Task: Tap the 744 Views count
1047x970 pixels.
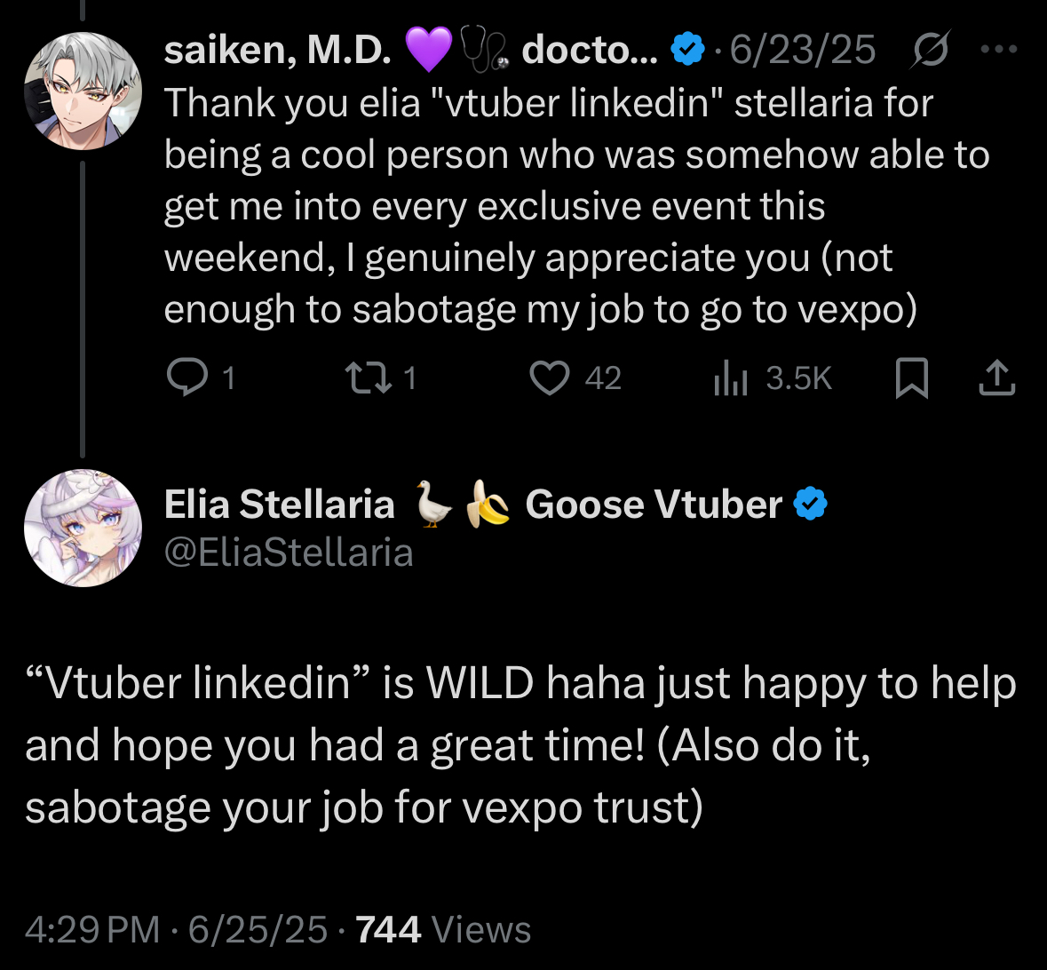Action: (443, 929)
